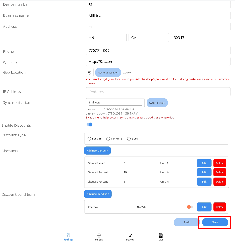235x243 pixels.
Task: Open the Settings tab icon
Action: click(x=68, y=236)
